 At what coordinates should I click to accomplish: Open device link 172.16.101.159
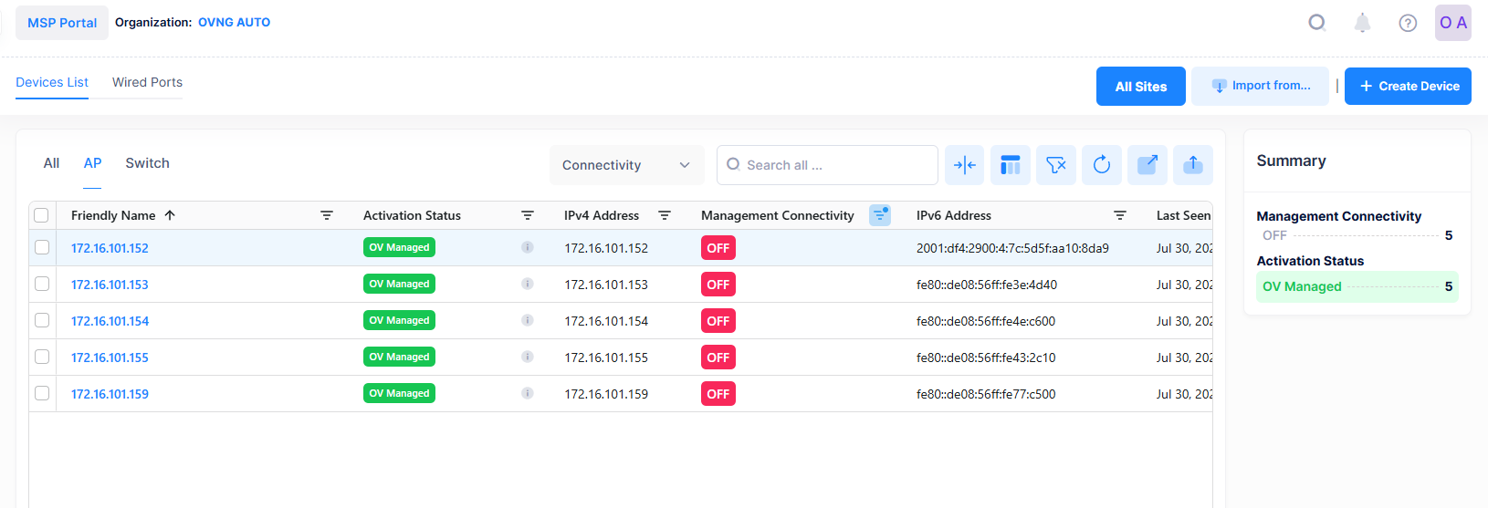[110, 394]
